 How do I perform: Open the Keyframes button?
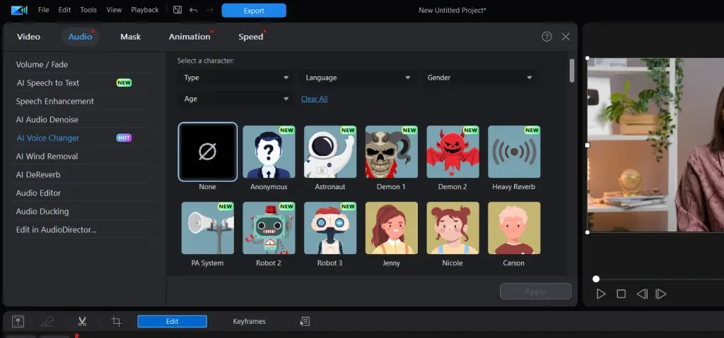tap(250, 321)
